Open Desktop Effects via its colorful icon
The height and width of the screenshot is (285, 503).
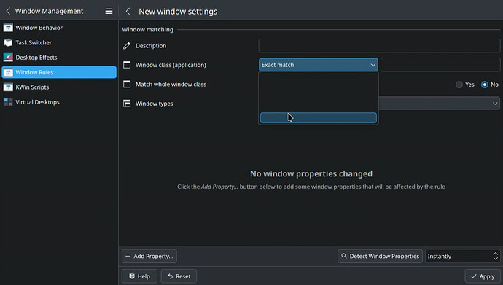pyautogui.click(x=8, y=58)
